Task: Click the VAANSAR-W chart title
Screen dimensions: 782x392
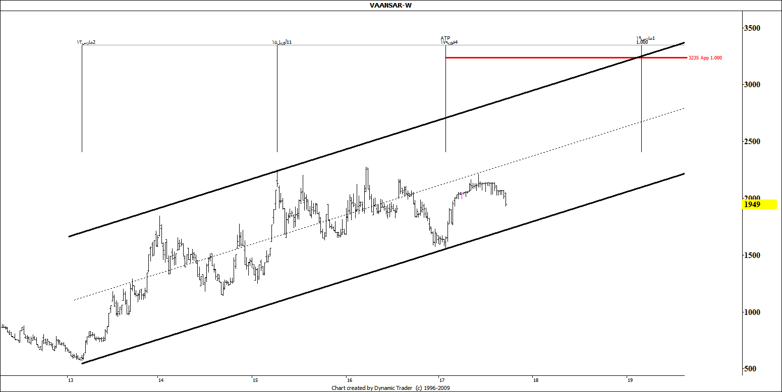Action: [x=391, y=5]
